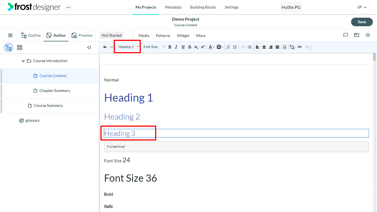Click the Formatted preformatted block

click(x=236, y=147)
